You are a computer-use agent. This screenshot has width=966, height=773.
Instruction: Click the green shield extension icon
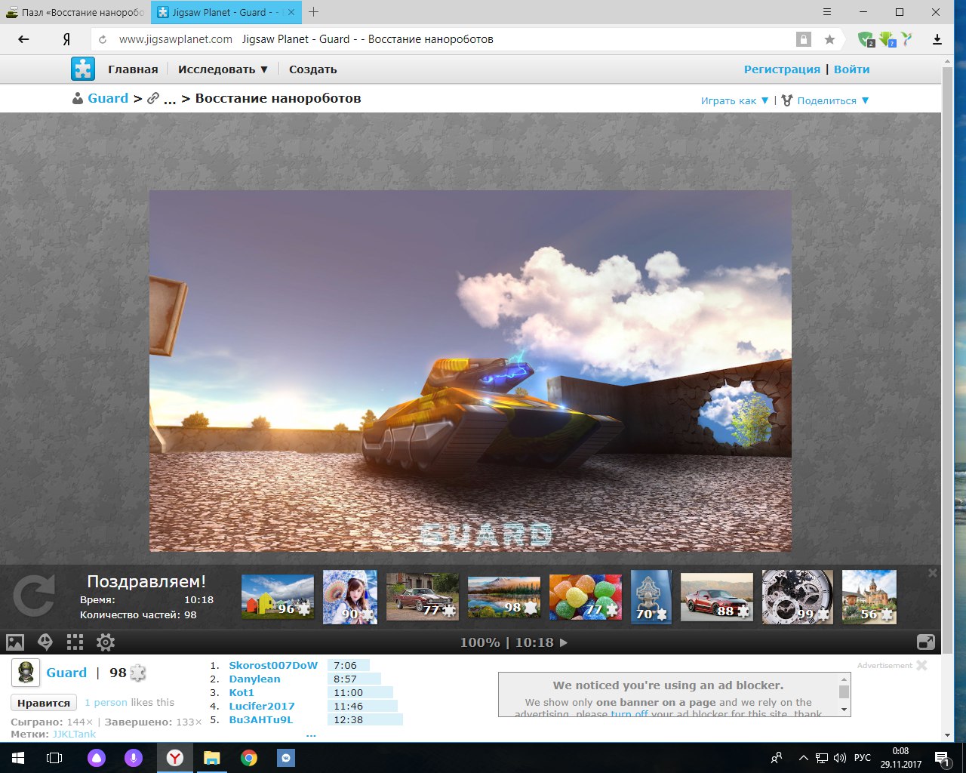tap(866, 39)
